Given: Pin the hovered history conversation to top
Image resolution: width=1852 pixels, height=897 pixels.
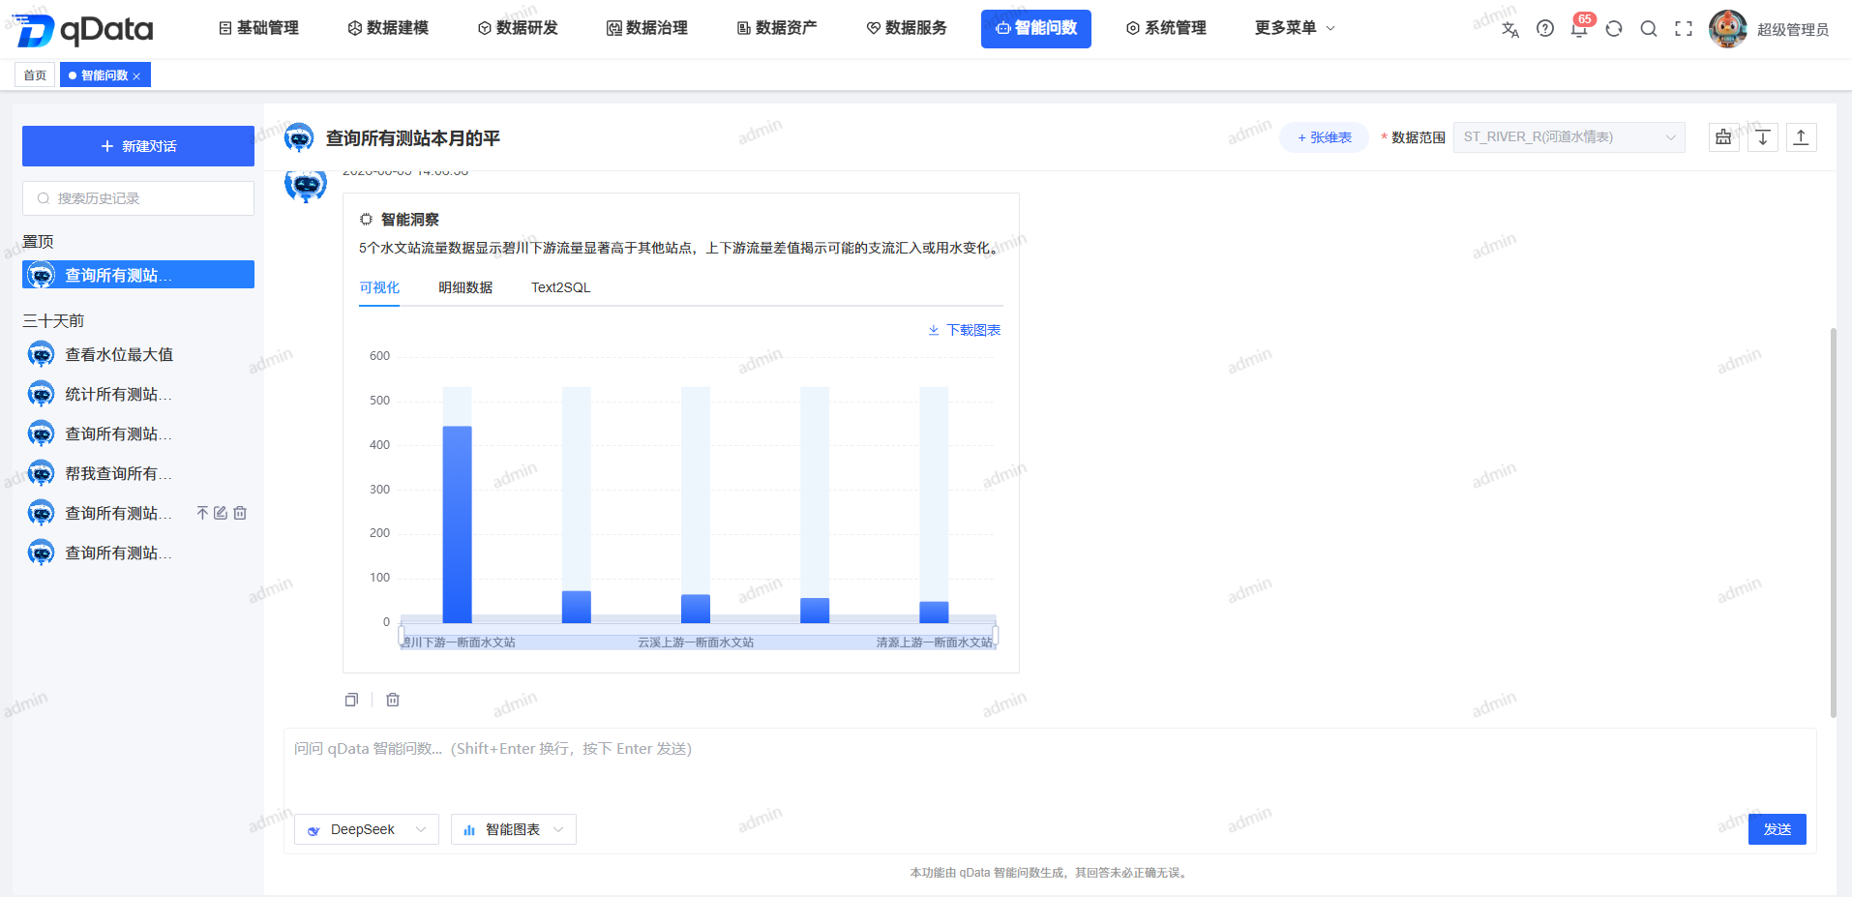Looking at the screenshot, I should [202, 513].
